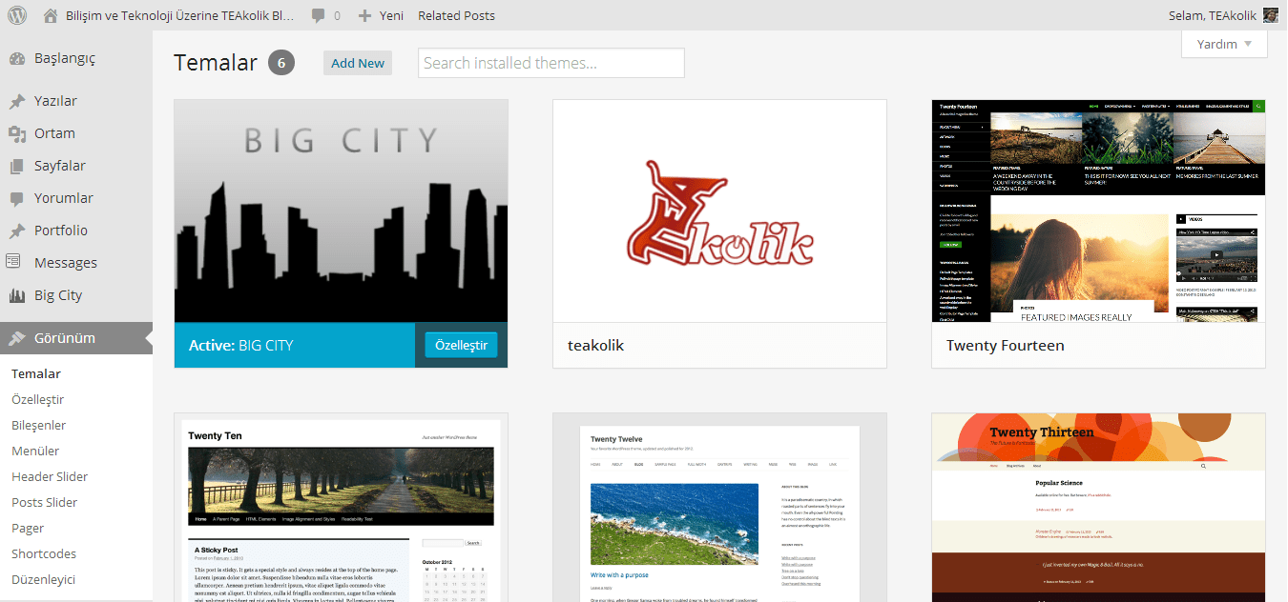Click the Özelleştir button on Big City

461,345
